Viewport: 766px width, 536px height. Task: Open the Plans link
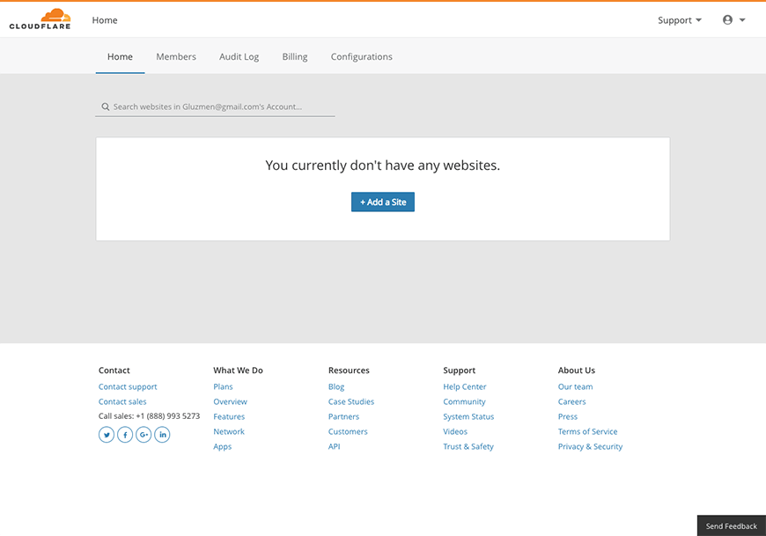223,386
